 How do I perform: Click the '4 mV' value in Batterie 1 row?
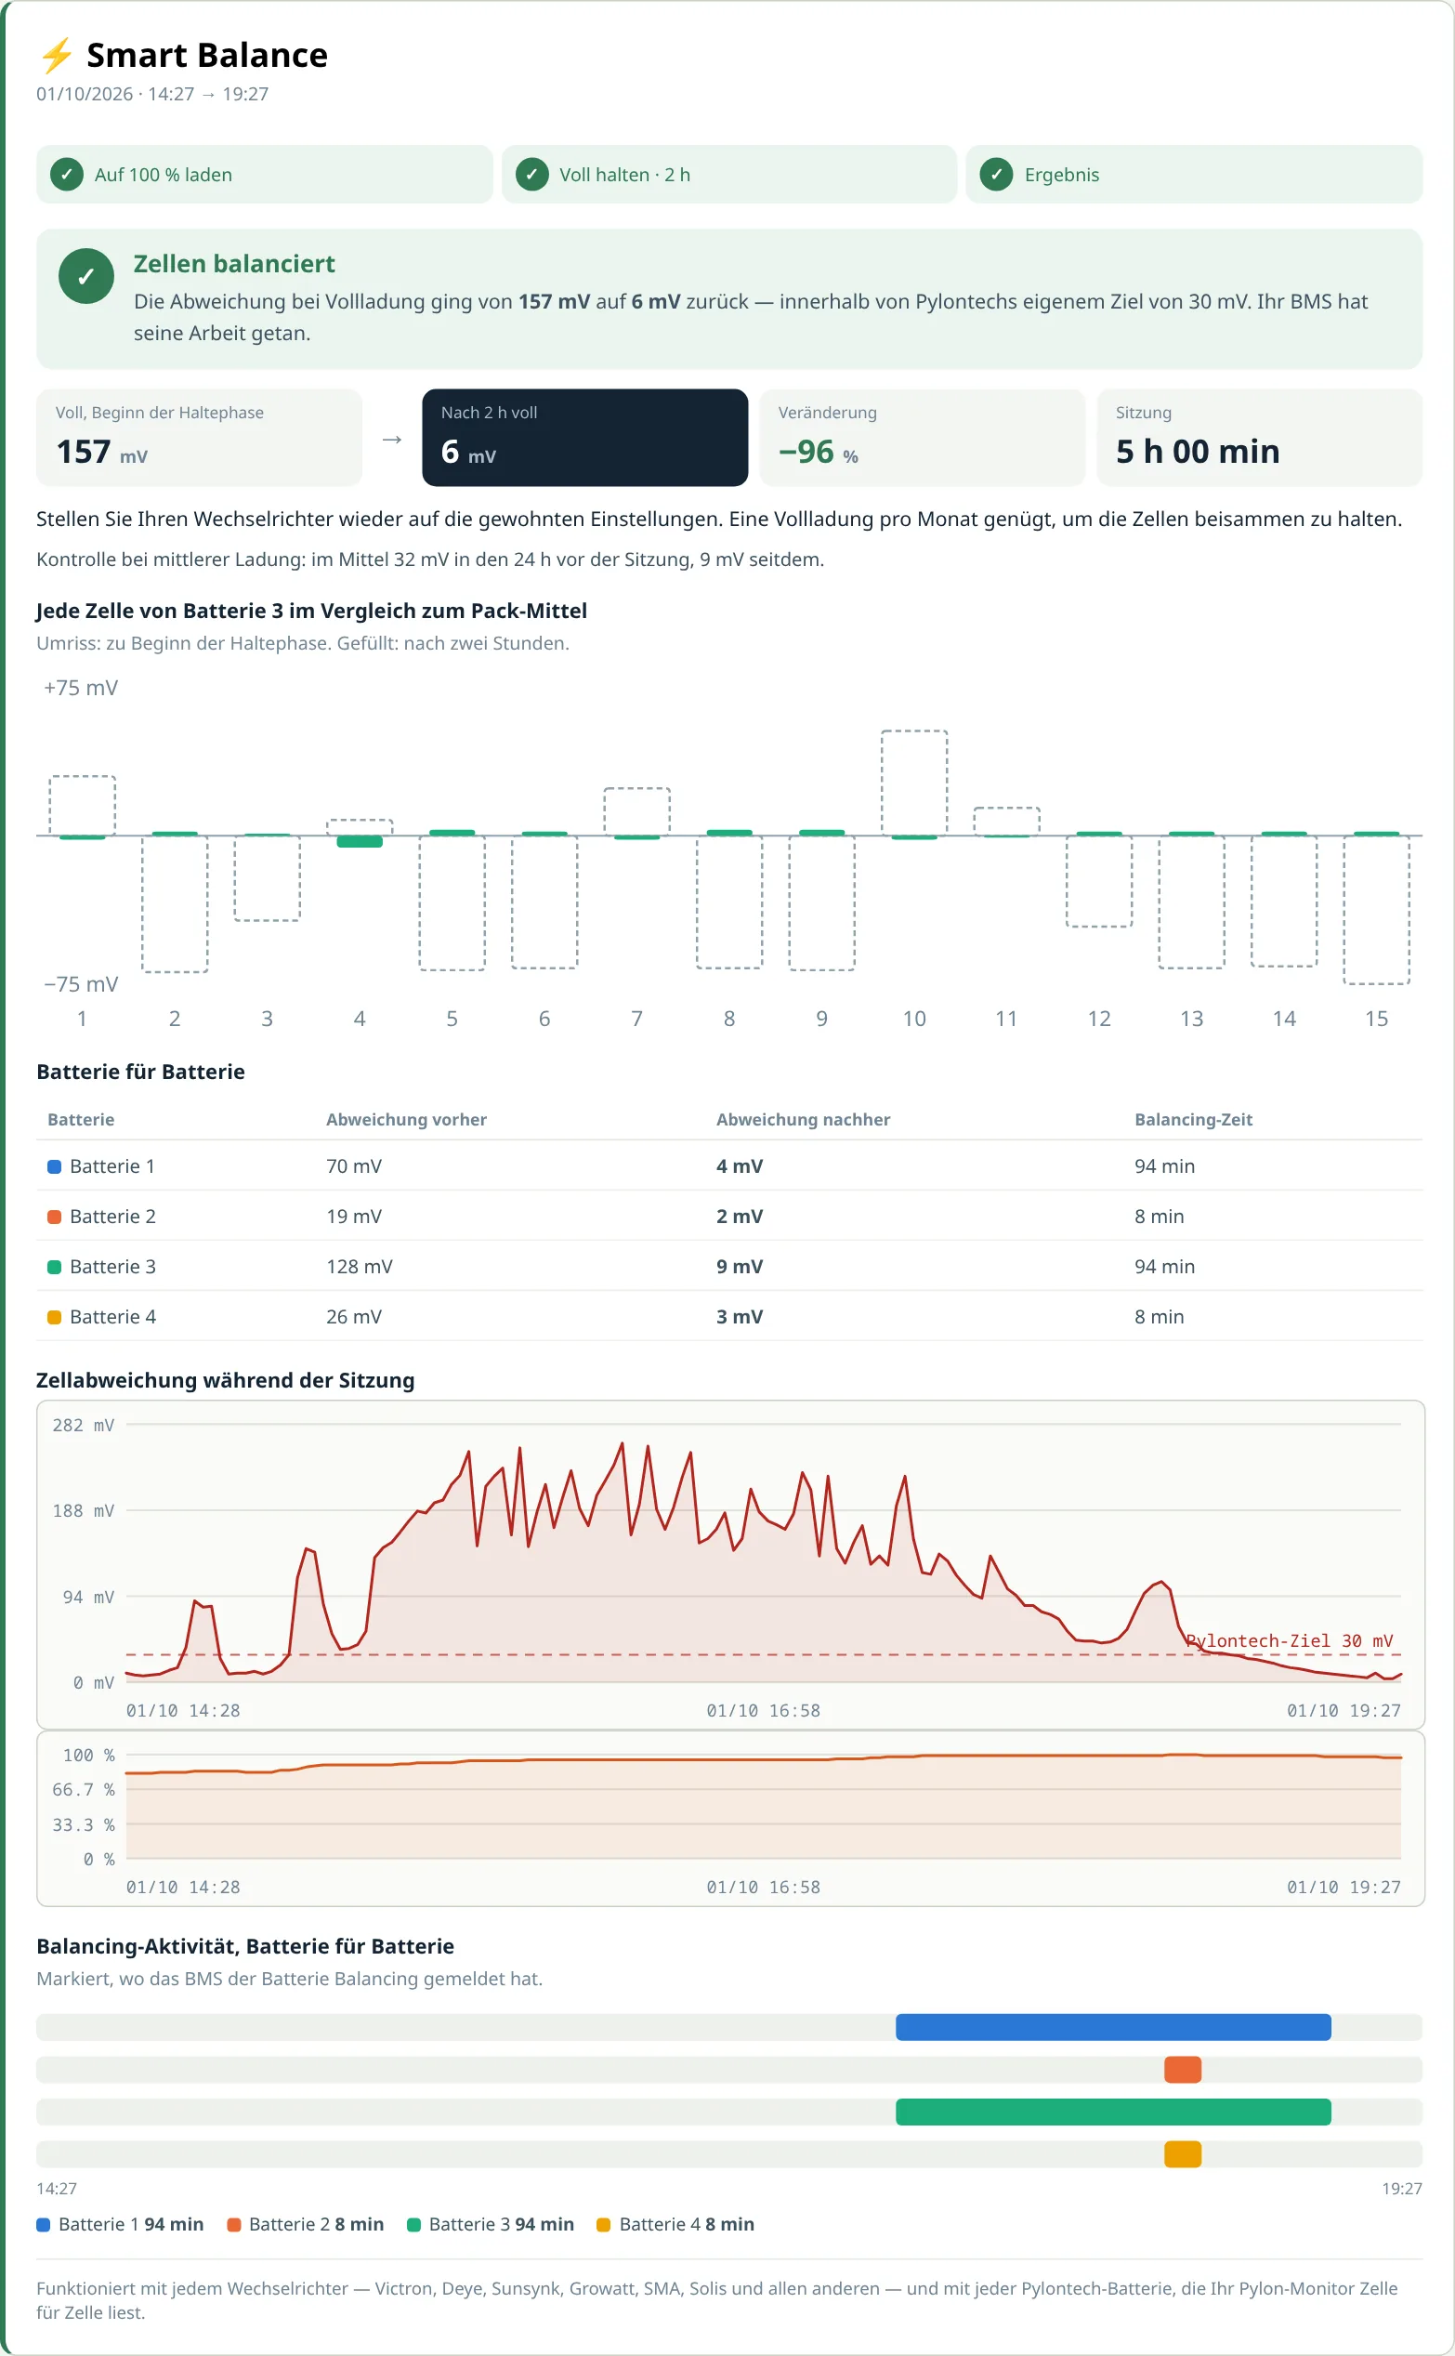739,1166
